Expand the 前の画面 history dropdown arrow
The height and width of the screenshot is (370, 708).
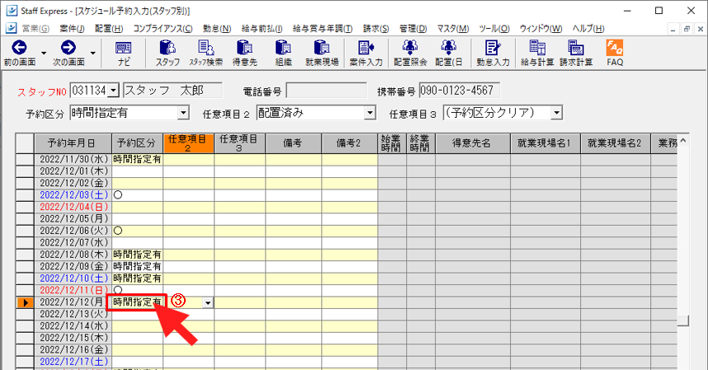44,54
